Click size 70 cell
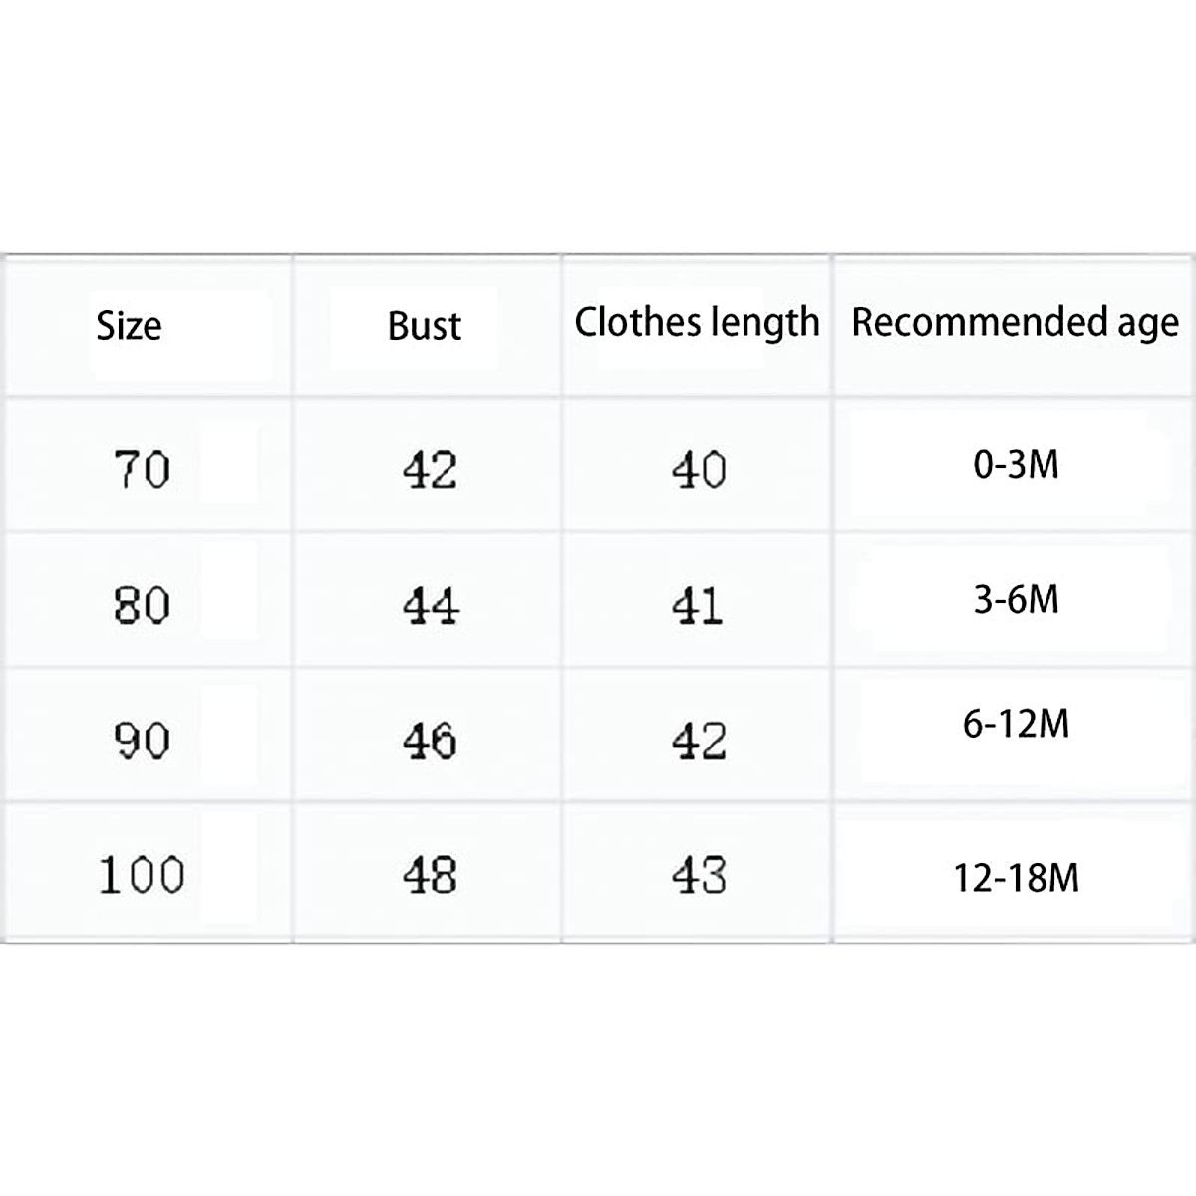Screen dimensions: 1196x1196 pos(142,470)
